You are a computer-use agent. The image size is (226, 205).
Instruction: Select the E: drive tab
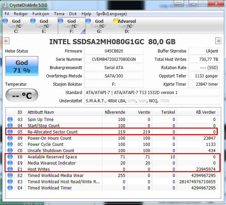pos(44,26)
